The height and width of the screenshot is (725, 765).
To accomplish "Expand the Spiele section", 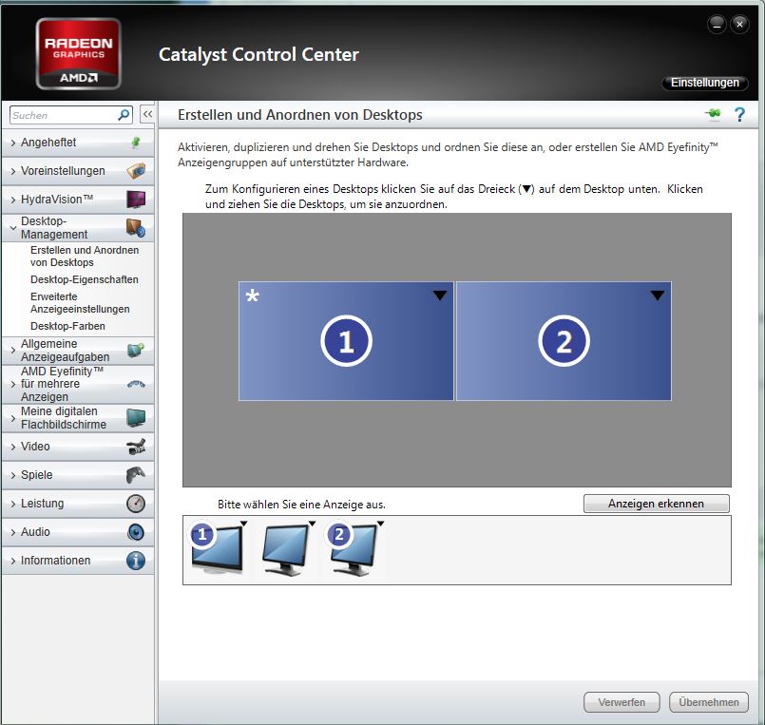I will [78, 475].
